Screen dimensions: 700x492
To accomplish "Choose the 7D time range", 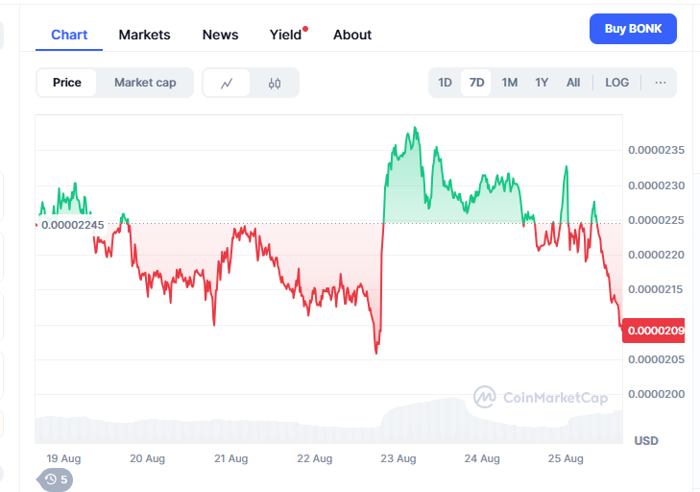I will click(x=476, y=83).
